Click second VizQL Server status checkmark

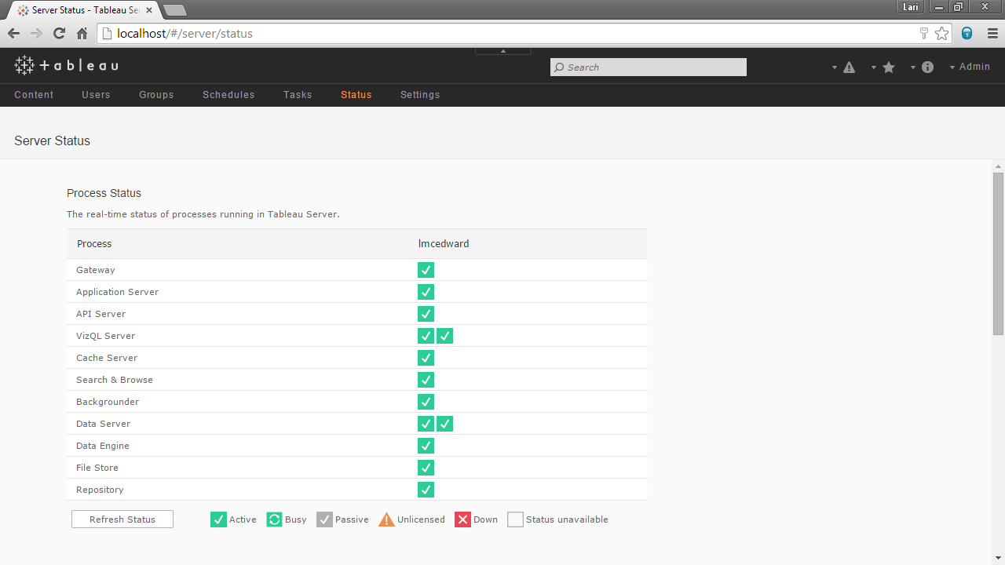444,336
